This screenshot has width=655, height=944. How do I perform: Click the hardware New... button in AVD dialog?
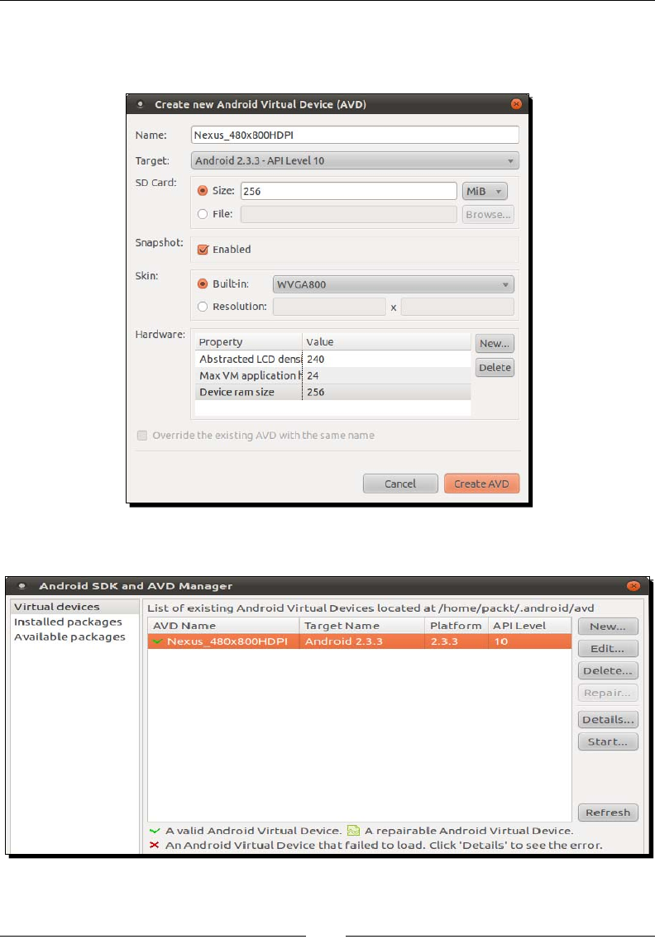(495, 343)
